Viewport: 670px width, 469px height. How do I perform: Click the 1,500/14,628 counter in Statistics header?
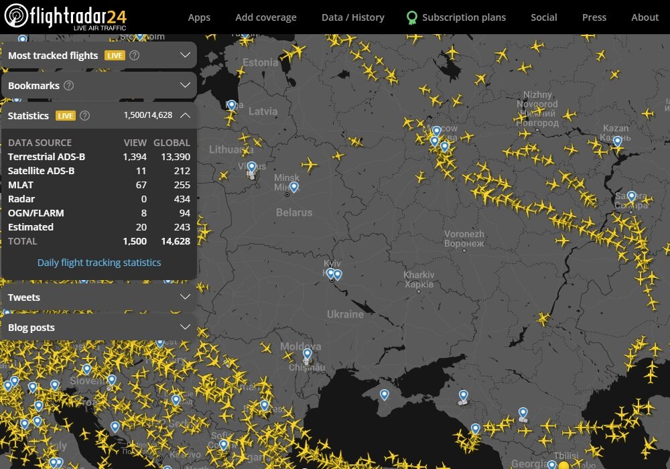[x=148, y=115]
